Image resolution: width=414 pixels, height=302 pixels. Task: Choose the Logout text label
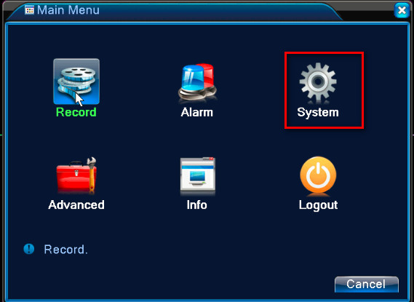tap(318, 205)
